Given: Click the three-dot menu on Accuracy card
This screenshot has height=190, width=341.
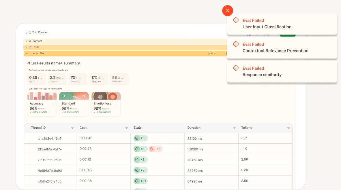Looking at the screenshot, I should (53, 104).
